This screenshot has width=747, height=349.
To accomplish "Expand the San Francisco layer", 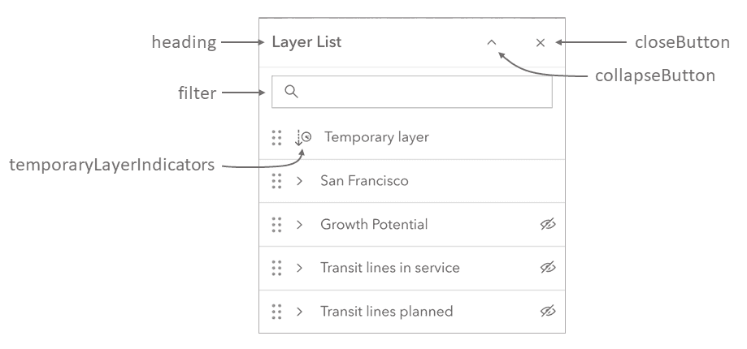I will [x=299, y=181].
